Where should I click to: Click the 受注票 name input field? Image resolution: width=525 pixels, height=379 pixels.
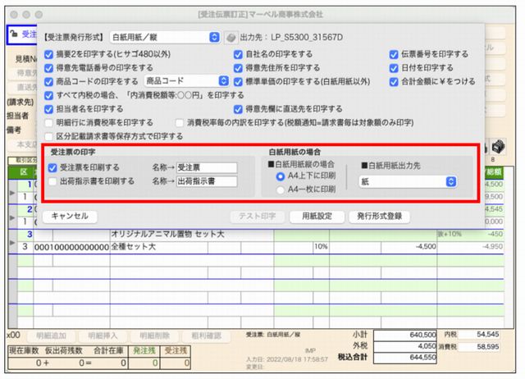[x=206, y=167]
